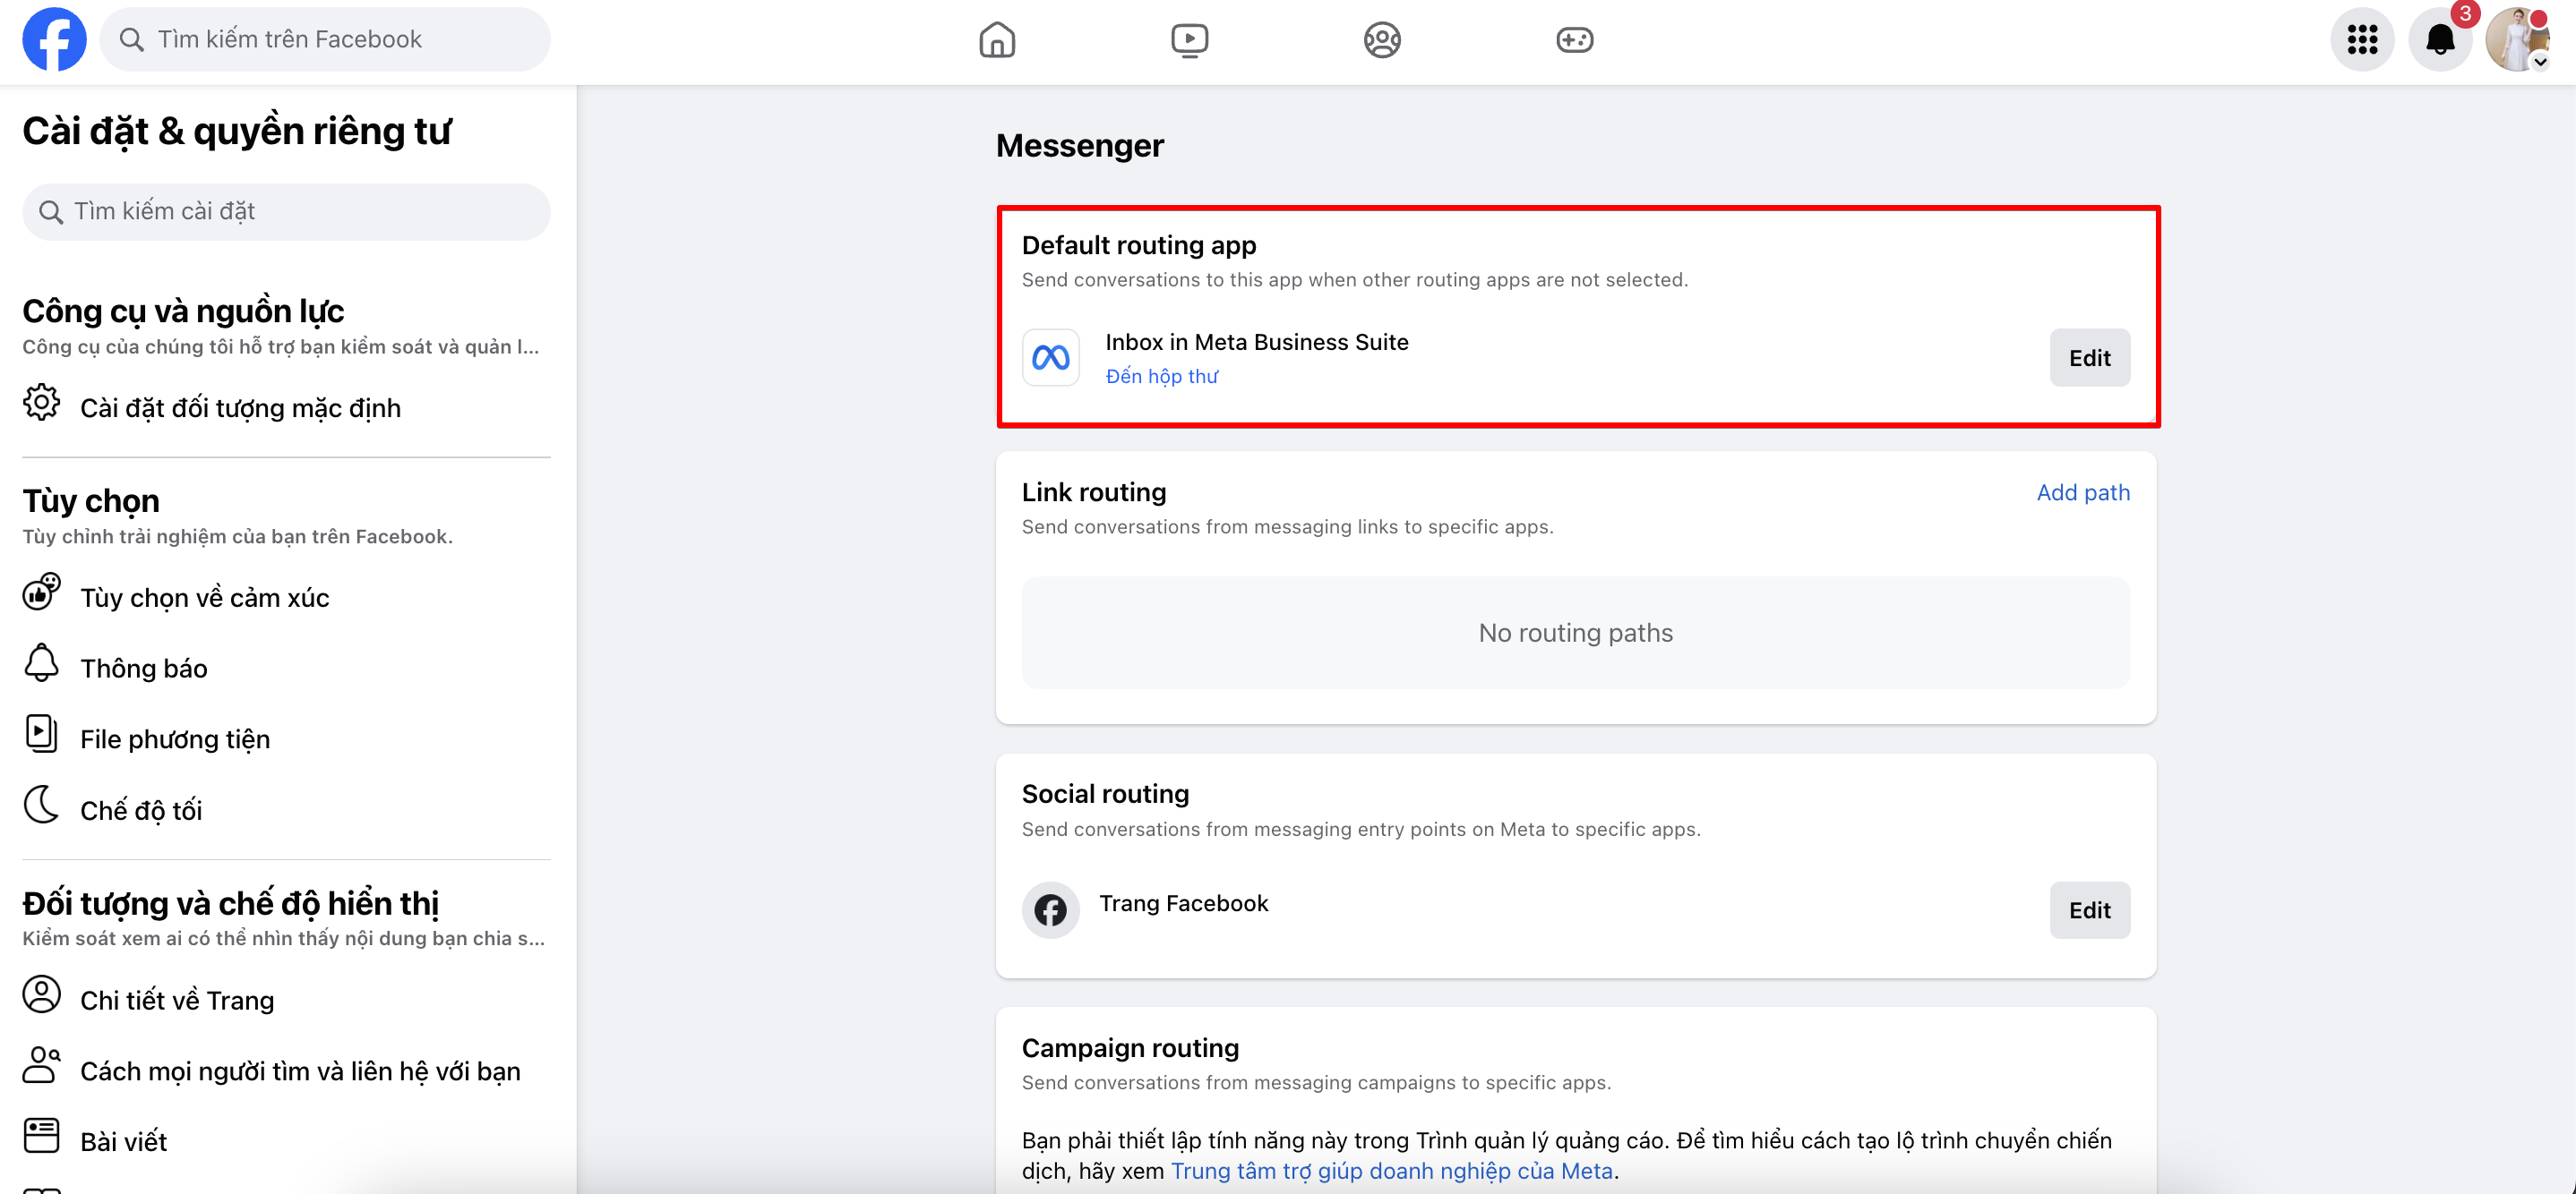2576x1194 pixels.
Task: Click the Tìm kiếm cài đặt field
Action: [286, 212]
